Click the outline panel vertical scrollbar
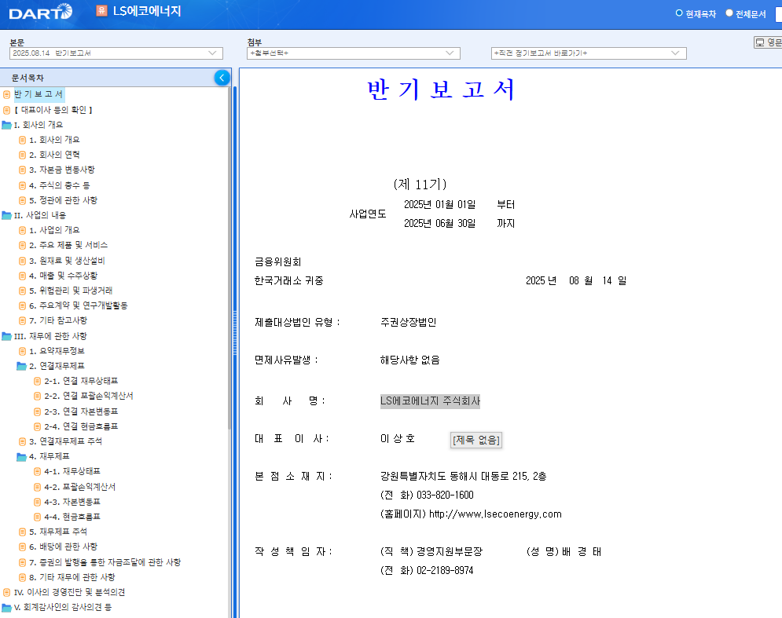The width and height of the screenshot is (782, 618). (x=229, y=259)
